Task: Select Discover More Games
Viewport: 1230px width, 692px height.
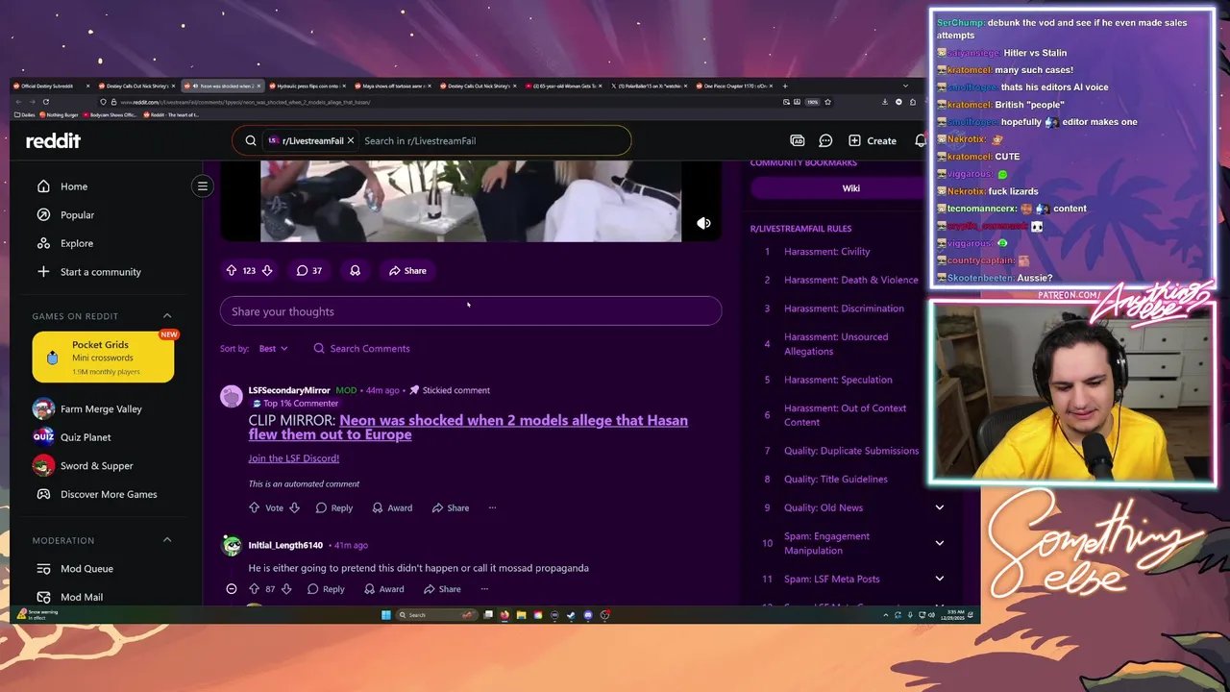Action: [108, 494]
